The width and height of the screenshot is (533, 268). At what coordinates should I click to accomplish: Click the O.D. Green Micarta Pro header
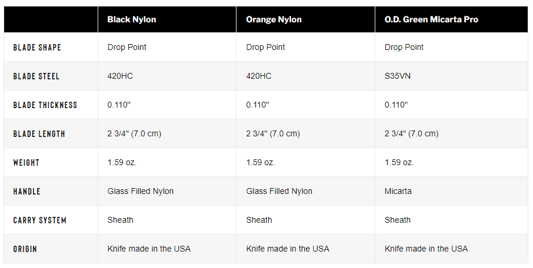431,19
